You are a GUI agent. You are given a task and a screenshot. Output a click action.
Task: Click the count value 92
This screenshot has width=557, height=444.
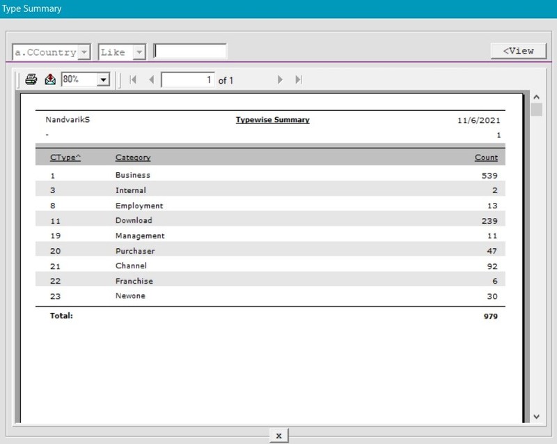point(492,266)
